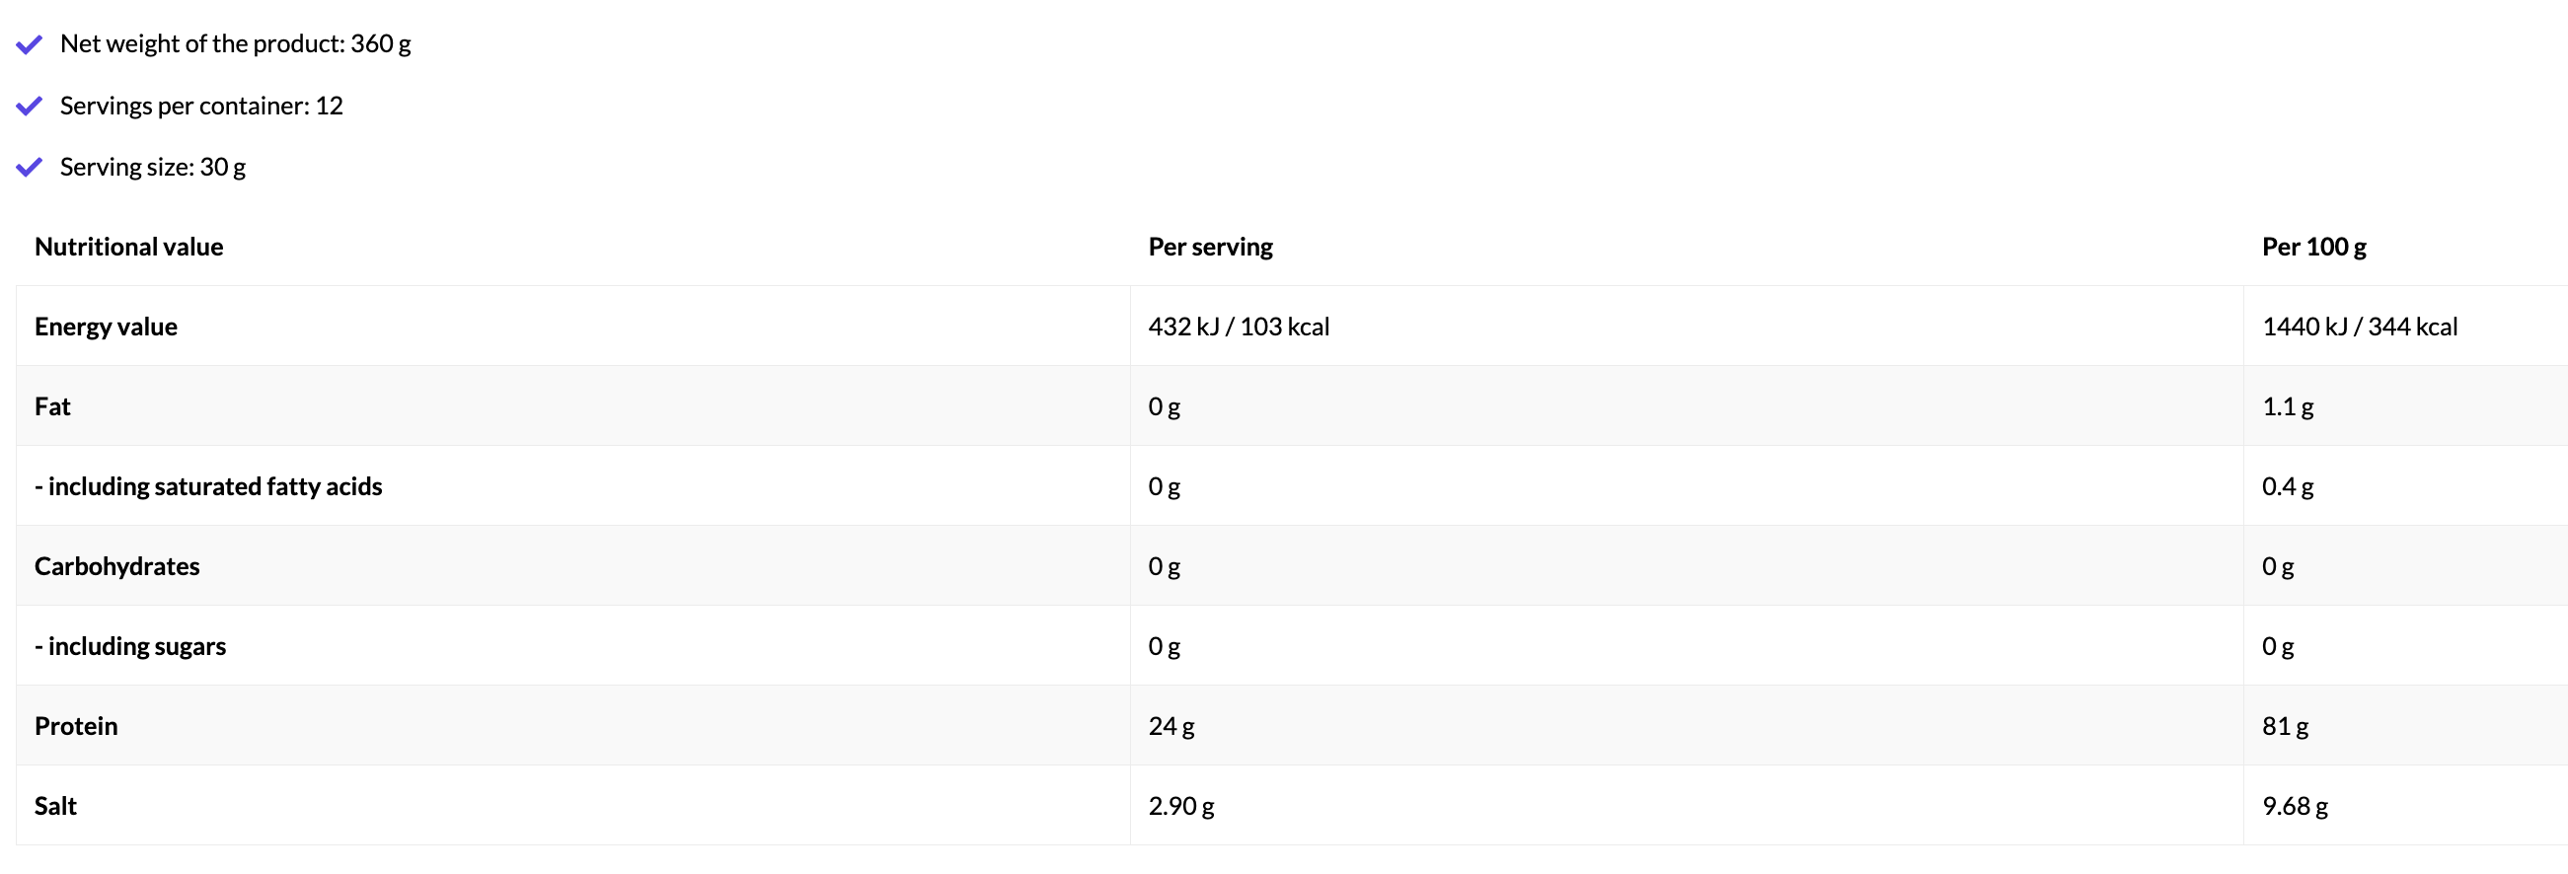Click the 1.1 g fat value
The height and width of the screenshot is (874, 2568).
(x=2287, y=406)
